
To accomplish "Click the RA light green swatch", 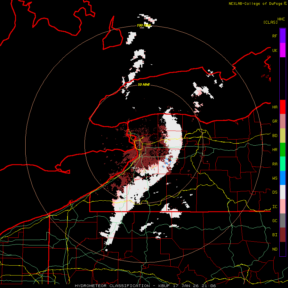I will (x=283, y=164).
